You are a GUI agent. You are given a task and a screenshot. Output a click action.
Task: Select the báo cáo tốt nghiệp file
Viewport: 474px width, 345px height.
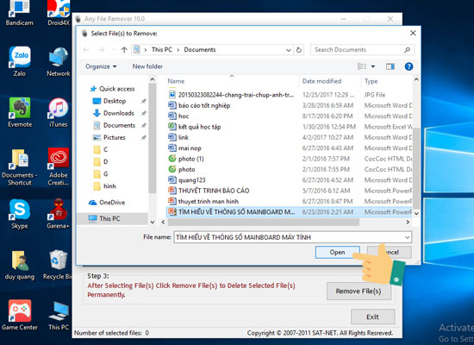203,105
